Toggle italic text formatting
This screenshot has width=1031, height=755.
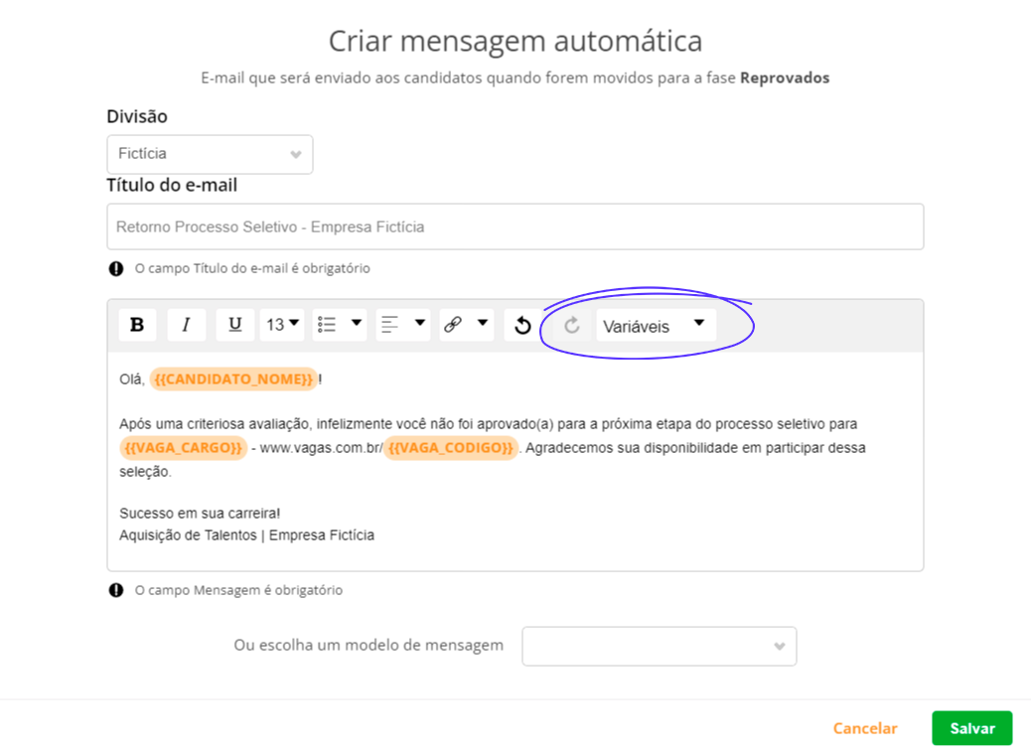(186, 325)
